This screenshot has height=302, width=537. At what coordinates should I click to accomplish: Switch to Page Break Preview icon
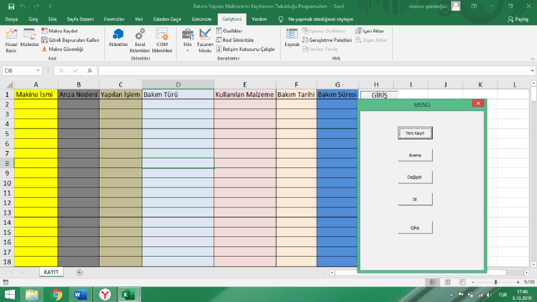pyautogui.click(x=463, y=282)
